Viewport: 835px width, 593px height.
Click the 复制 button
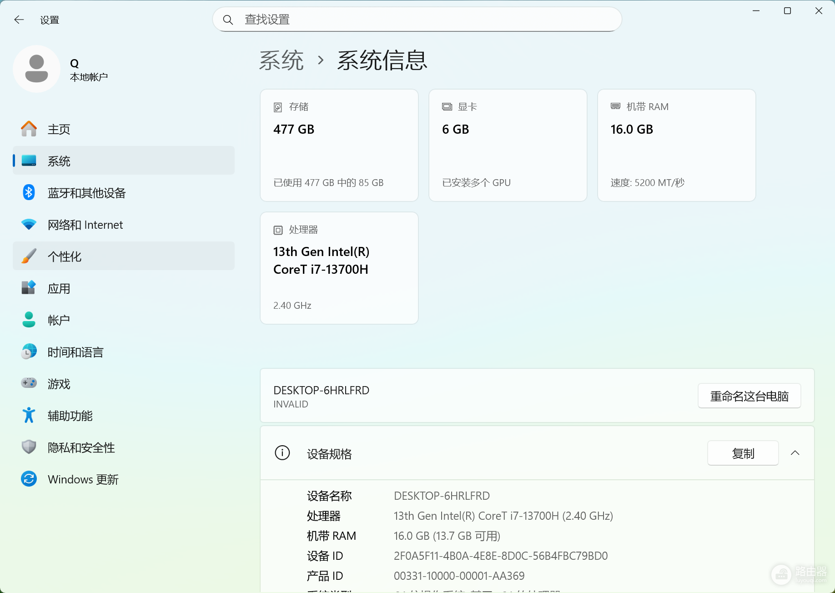coord(743,453)
